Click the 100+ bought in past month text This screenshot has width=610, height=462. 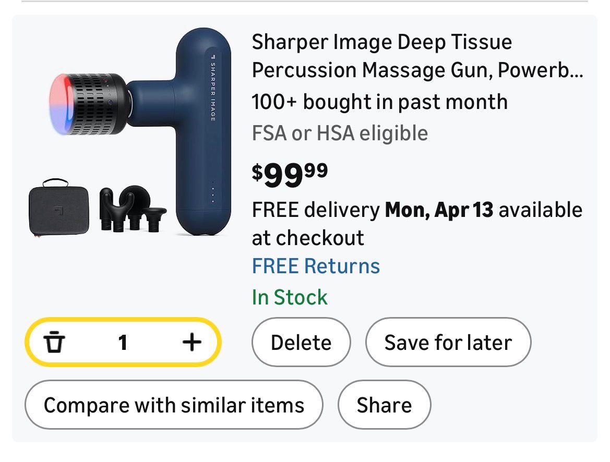click(x=379, y=101)
